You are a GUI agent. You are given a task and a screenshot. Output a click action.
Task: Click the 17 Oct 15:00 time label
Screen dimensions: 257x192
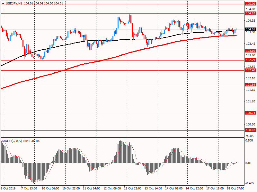pyautogui.click(x=215, y=188)
